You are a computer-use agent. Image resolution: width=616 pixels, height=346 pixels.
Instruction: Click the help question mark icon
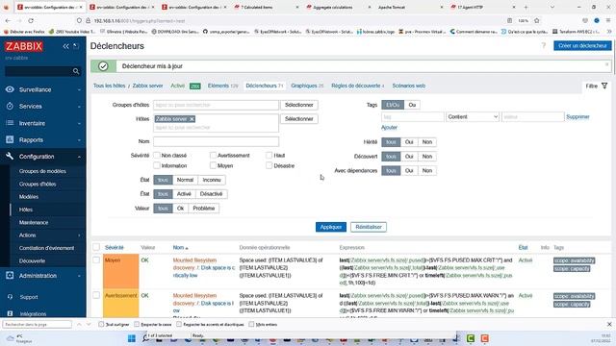pos(544,45)
